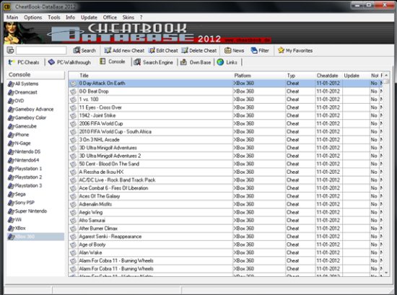Select 'Ace Combat 6 - Fires Of Liberation' row
397x295 pixels.
pos(226,188)
